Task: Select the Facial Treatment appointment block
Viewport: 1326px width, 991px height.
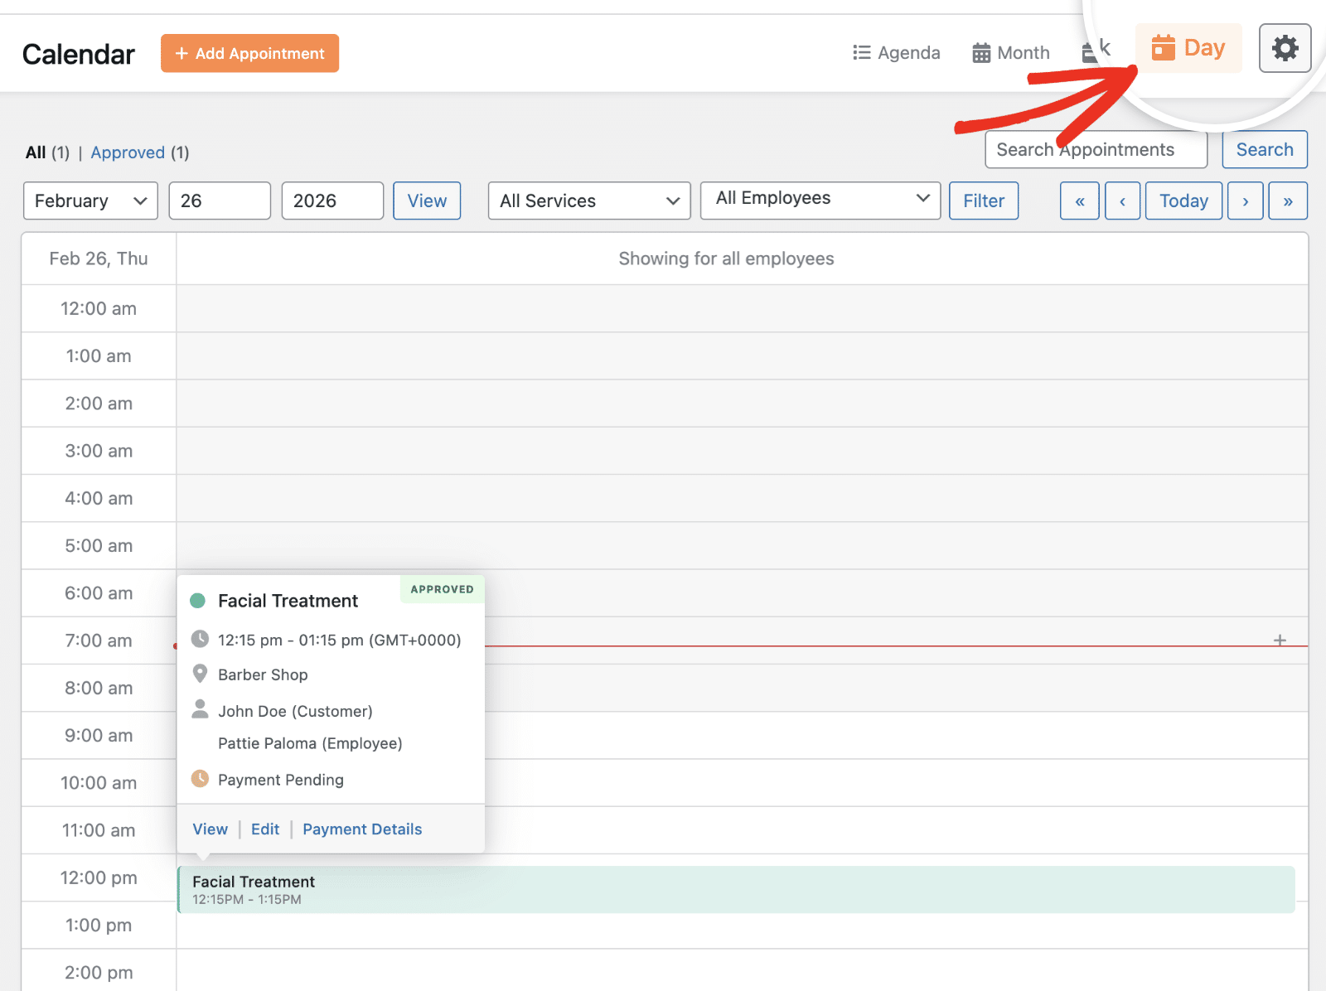Action: pyautogui.click(x=736, y=890)
